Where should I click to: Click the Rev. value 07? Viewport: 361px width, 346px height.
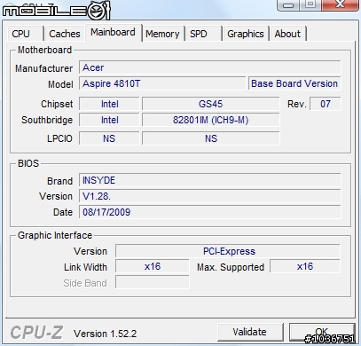(x=326, y=104)
